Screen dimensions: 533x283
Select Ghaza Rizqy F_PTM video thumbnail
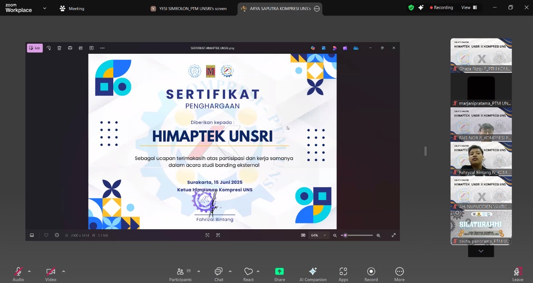pyautogui.click(x=481, y=55)
